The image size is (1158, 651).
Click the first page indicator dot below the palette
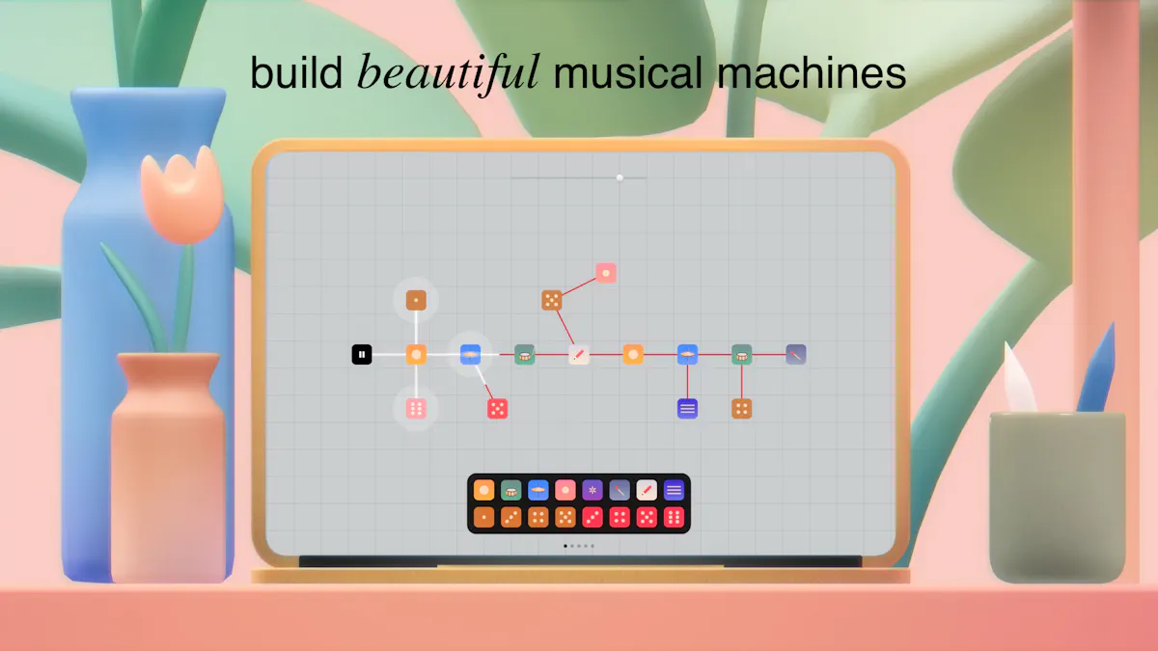(565, 546)
